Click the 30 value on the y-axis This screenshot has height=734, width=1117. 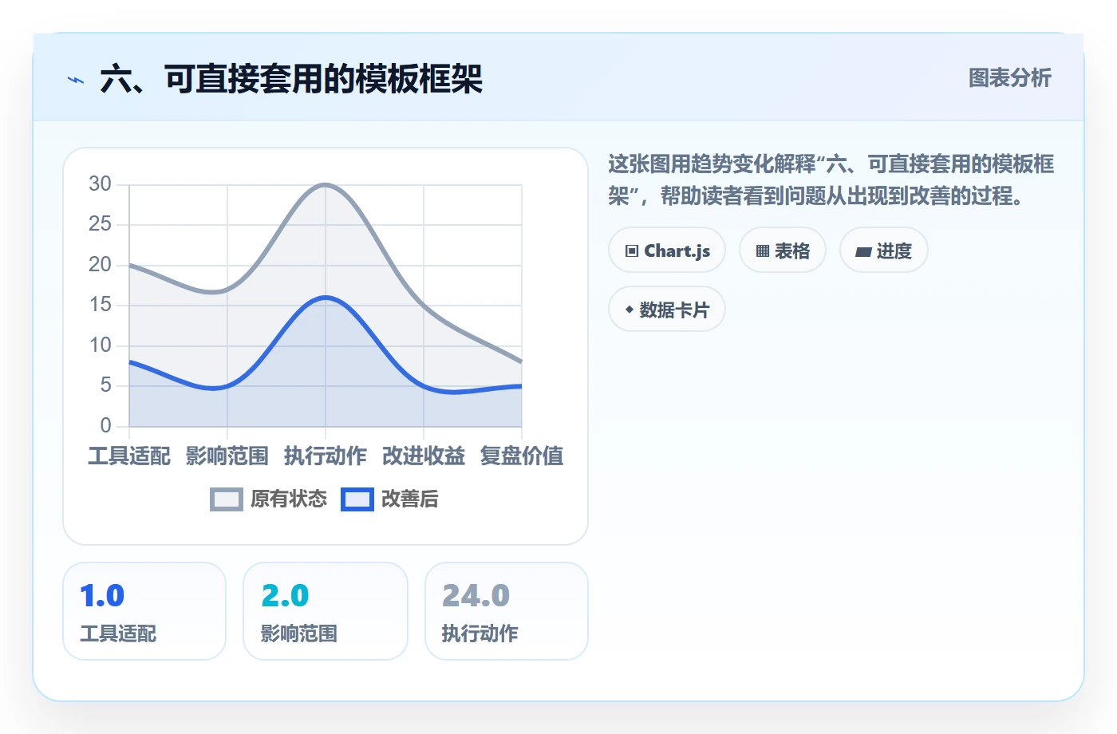101,184
